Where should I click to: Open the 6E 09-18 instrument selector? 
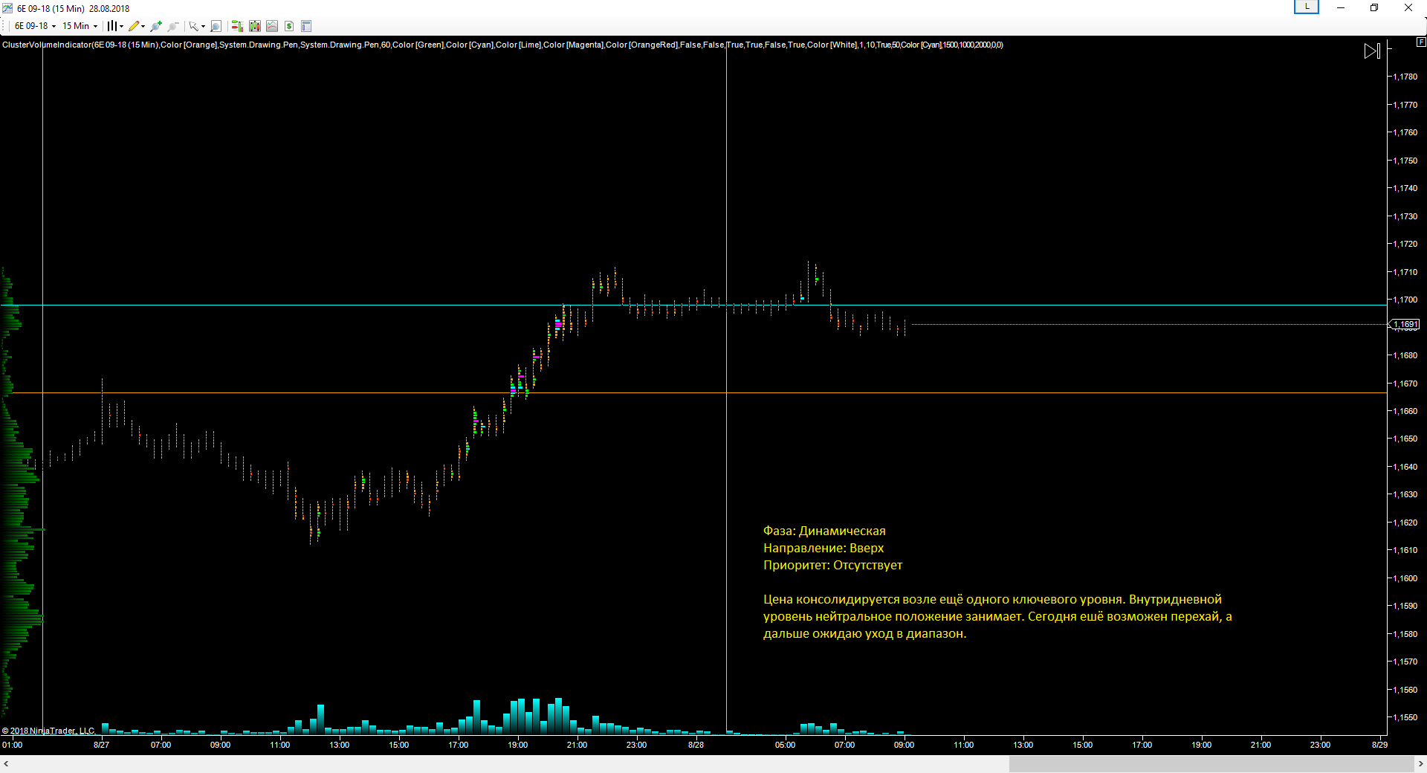pyautogui.click(x=35, y=26)
